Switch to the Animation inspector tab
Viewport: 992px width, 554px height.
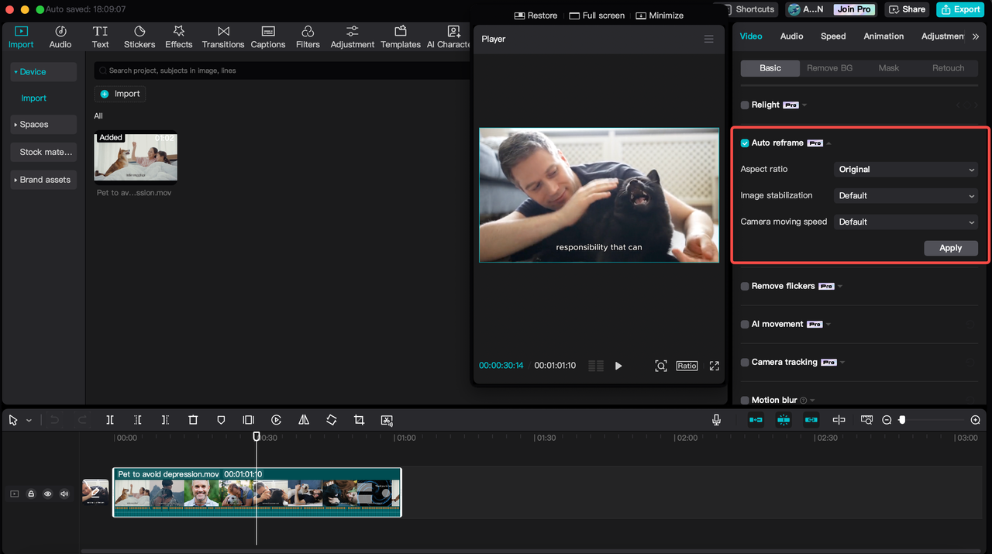(x=883, y=36)
